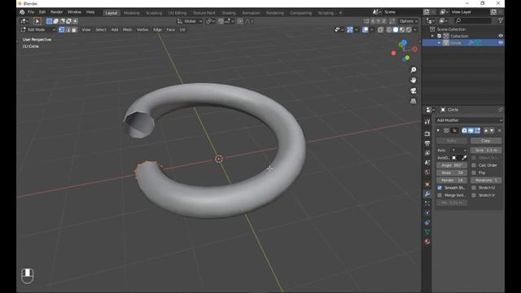Select the vertex select mode icon
This screenshot has height=293, width=521.
62,29
